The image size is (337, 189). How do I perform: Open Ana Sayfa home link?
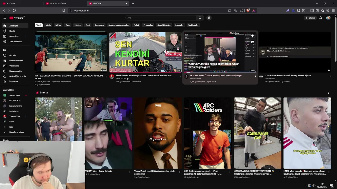click(x=15, y=26)
